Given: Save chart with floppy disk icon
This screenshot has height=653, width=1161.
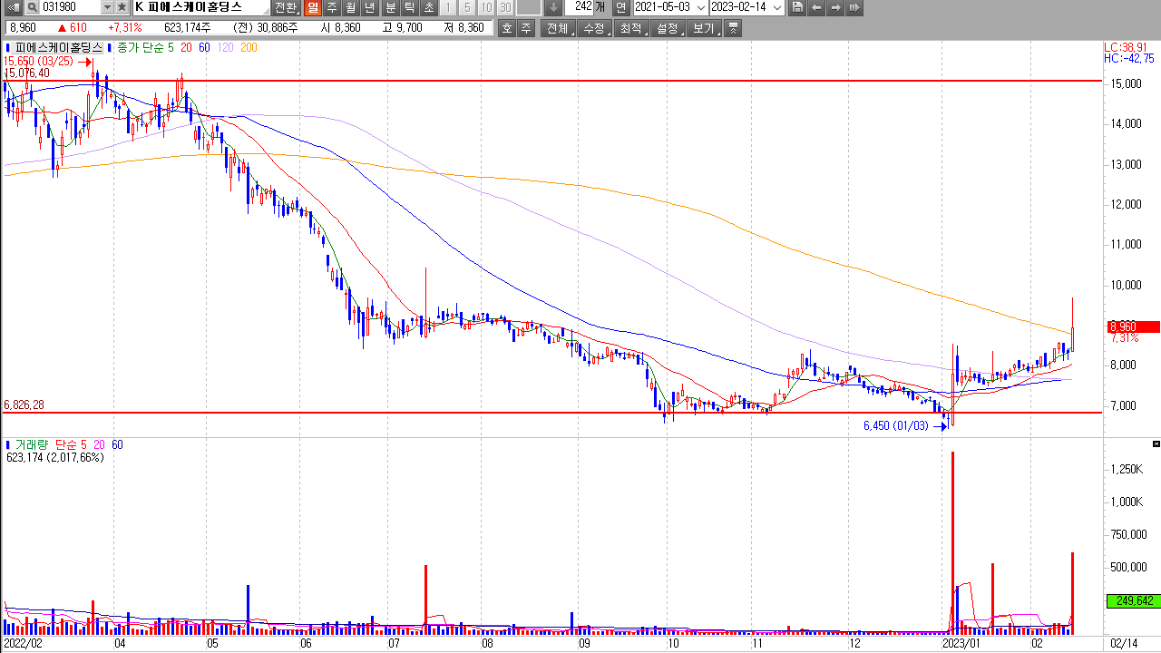Looking at the screenshot, I should 797,7.
